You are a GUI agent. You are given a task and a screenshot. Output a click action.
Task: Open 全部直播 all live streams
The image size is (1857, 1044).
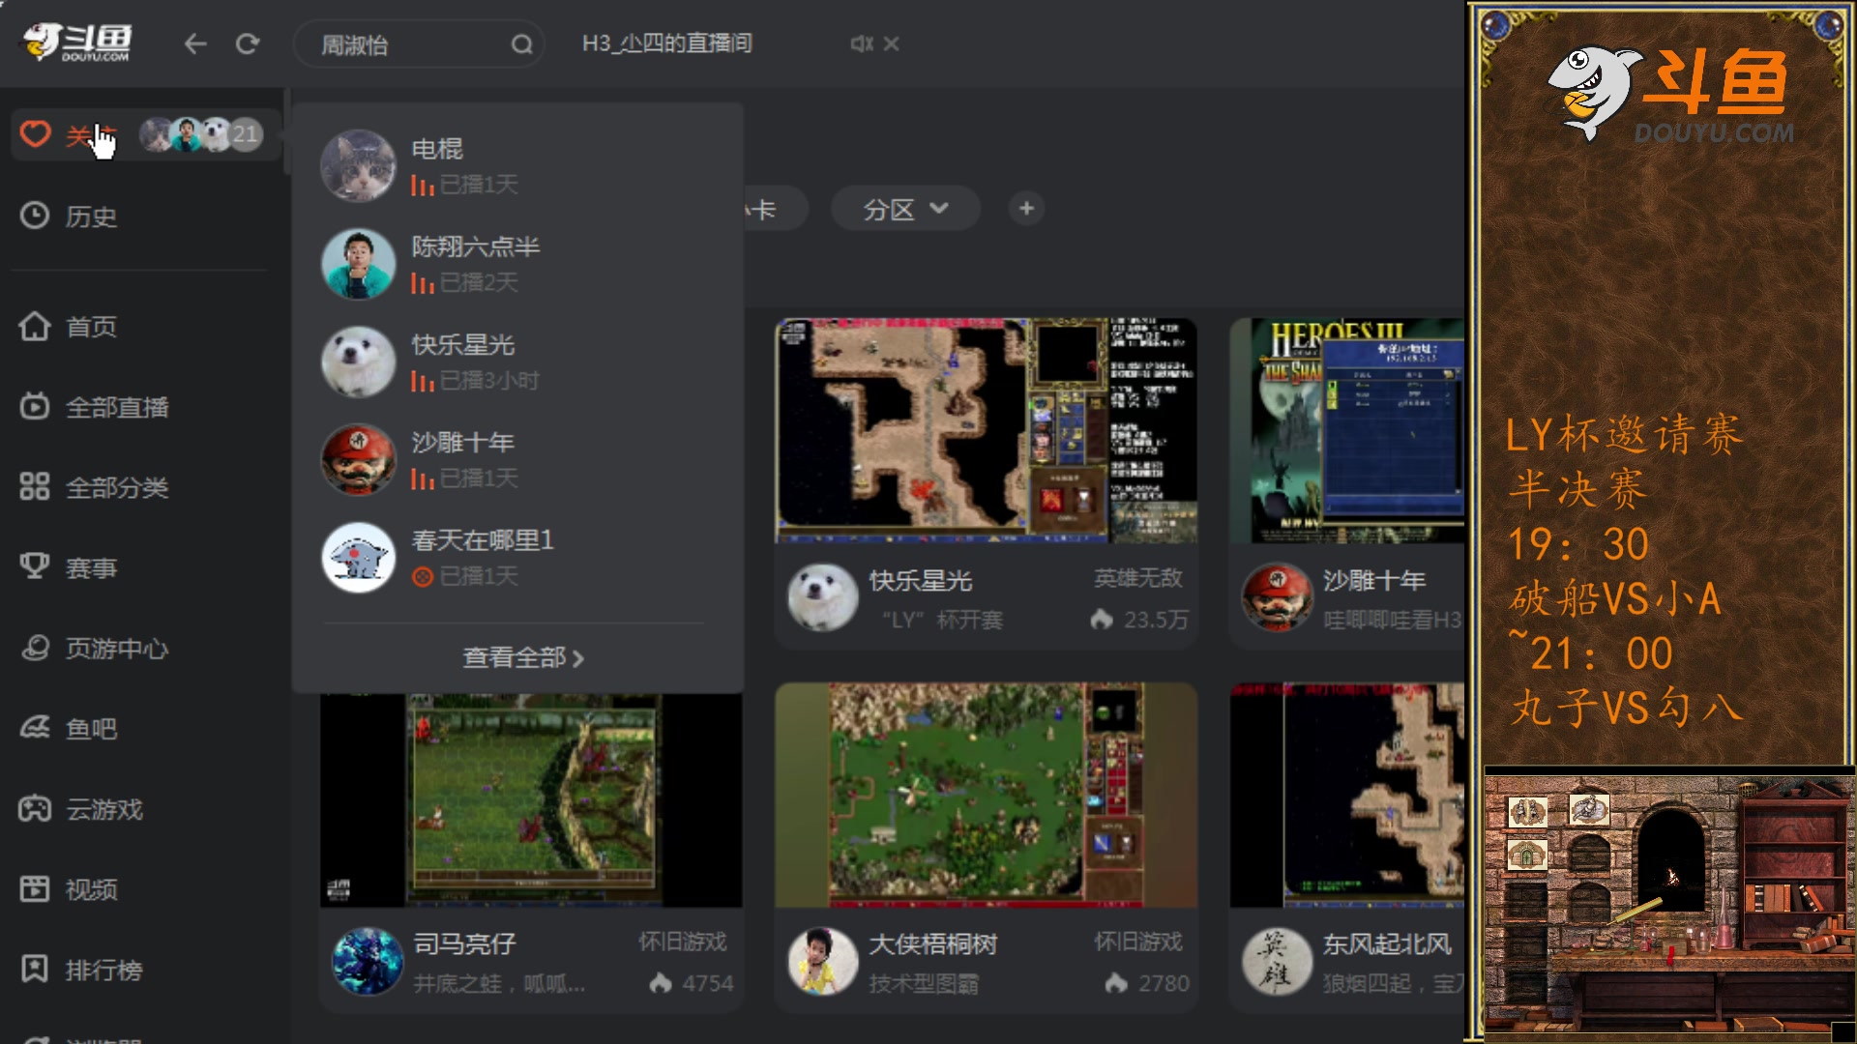point(117,407)
